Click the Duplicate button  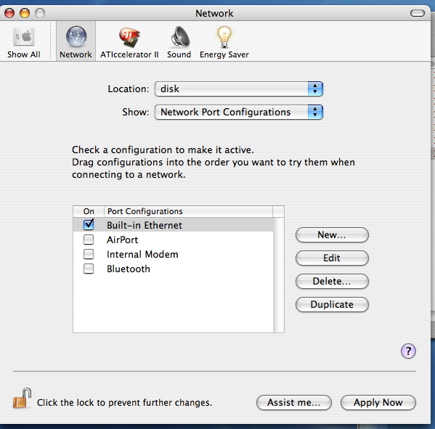[332, 304]
